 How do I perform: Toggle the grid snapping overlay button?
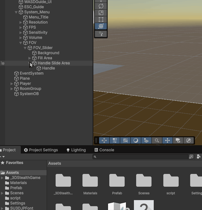pyautogui.click(x=125, y=140)
